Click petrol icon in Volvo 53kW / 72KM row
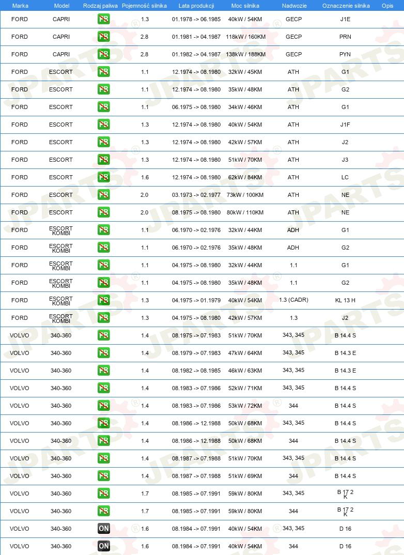Screen dimensions: 404x555 (x=104, y=406)
